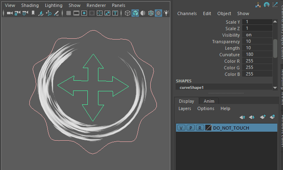Open the Channel Box Object menu

(224, 13)
